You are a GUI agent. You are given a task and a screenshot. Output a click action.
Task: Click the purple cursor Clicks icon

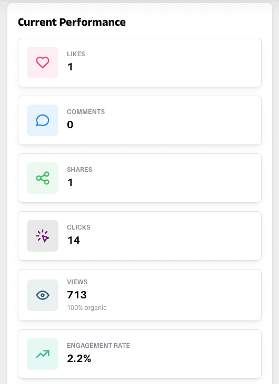tap(43, 236)
